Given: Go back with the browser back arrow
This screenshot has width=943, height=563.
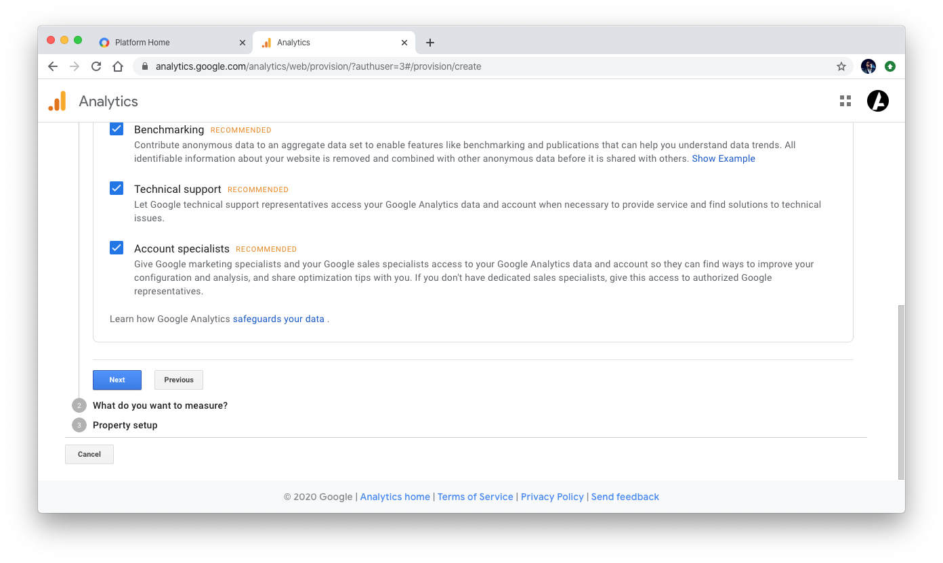Looking at the screenshot, I should (53, 66).
